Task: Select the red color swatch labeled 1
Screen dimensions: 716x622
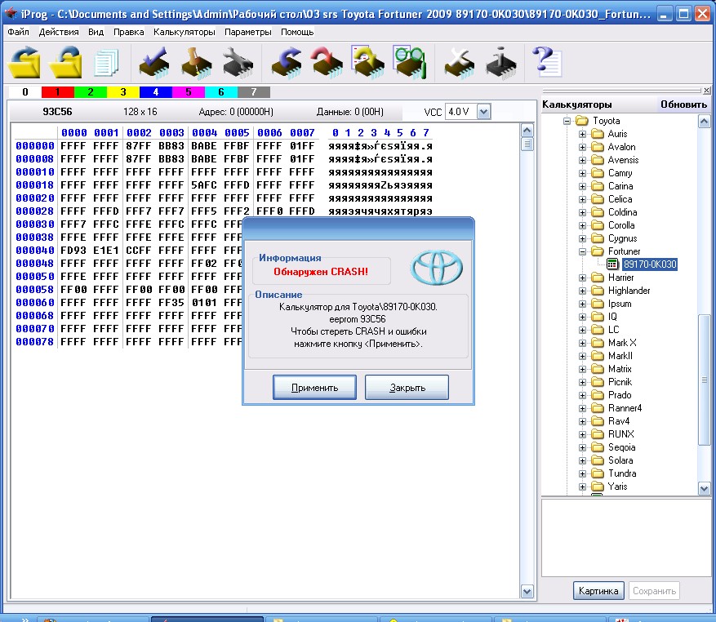Action: point(57,92)
